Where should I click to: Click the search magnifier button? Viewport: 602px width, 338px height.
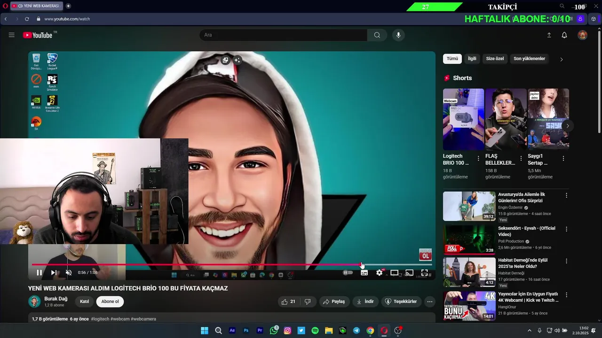(x=377, y=35)
